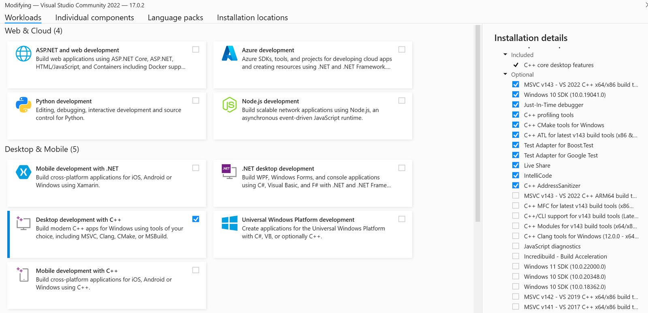Select the Azure development title text
Viewport: 648px width, 313px height.
click(x=268, y=50)
